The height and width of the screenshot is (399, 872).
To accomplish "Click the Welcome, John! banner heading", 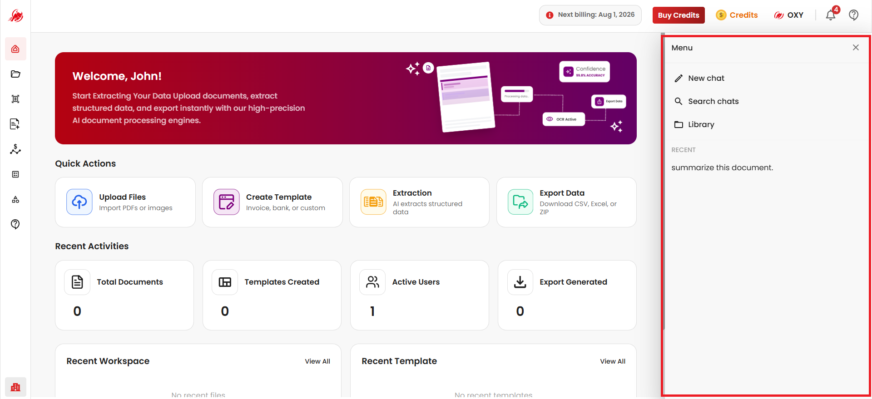I will point(117,76).
